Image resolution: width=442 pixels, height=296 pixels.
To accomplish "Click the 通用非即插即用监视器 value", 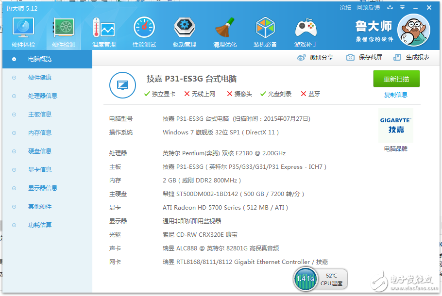I will [x=192, y=221].
